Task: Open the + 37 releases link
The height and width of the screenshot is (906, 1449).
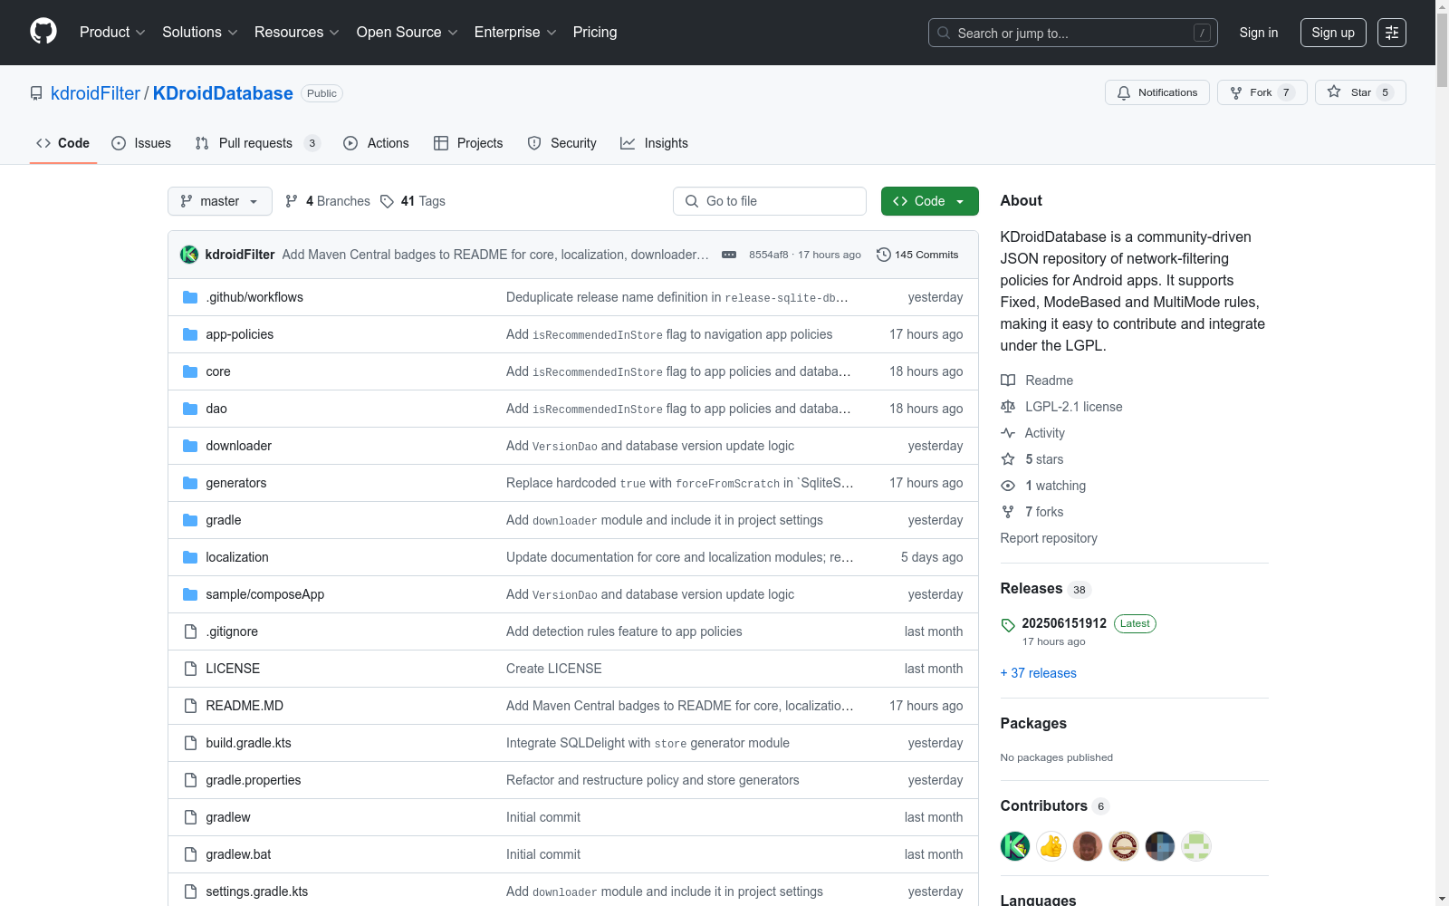Action: point(1039,673)
